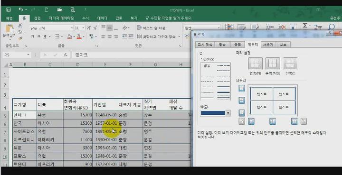Screen dimensions: 342x175
Task: Copy the selected cells
Action: coord(20,32)
